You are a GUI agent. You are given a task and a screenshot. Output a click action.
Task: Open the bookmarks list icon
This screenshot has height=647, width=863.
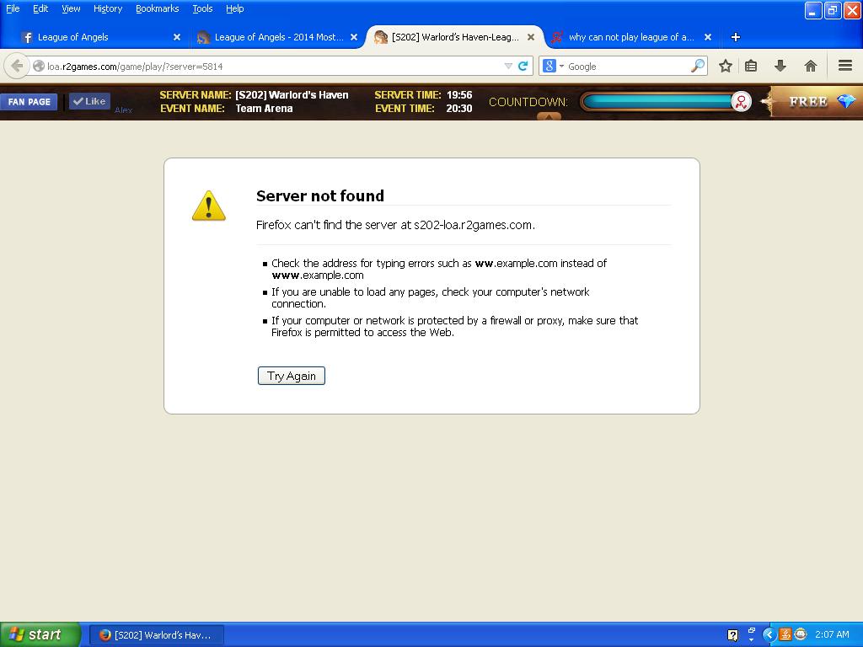coord(751,66)
